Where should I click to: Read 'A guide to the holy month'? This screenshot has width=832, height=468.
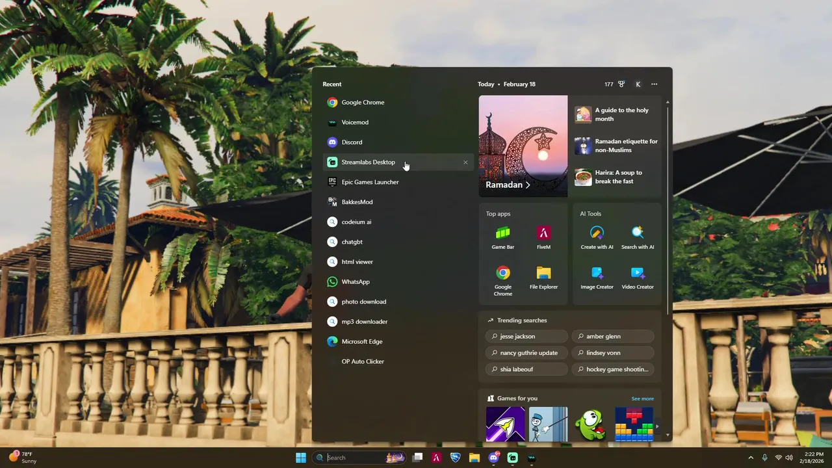tap(617, 114)
